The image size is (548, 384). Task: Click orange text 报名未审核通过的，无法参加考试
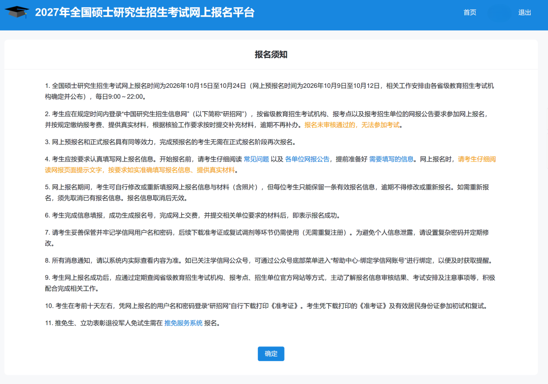(352, 125)
